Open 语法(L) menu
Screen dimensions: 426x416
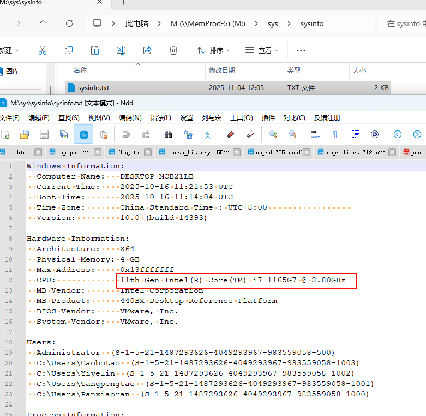click(161, 118)
